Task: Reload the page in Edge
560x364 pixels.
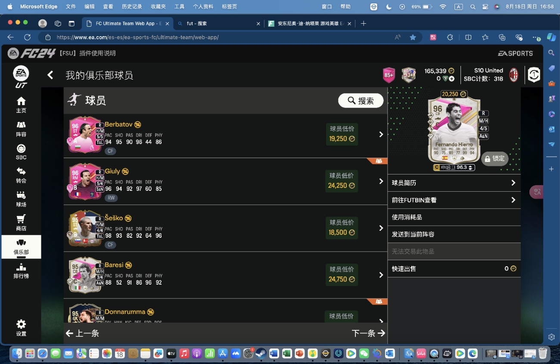Action: (27, 37)
